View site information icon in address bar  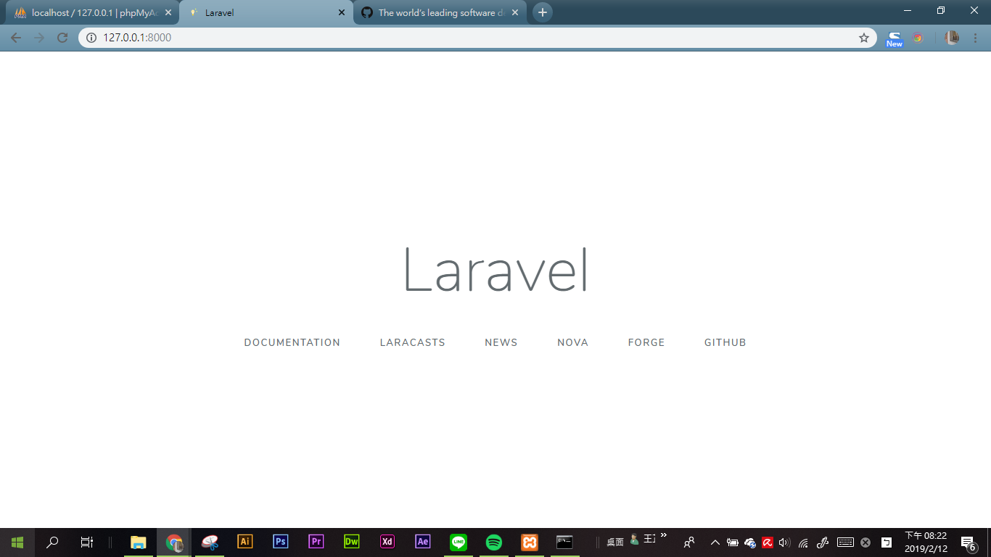(91, 38)
